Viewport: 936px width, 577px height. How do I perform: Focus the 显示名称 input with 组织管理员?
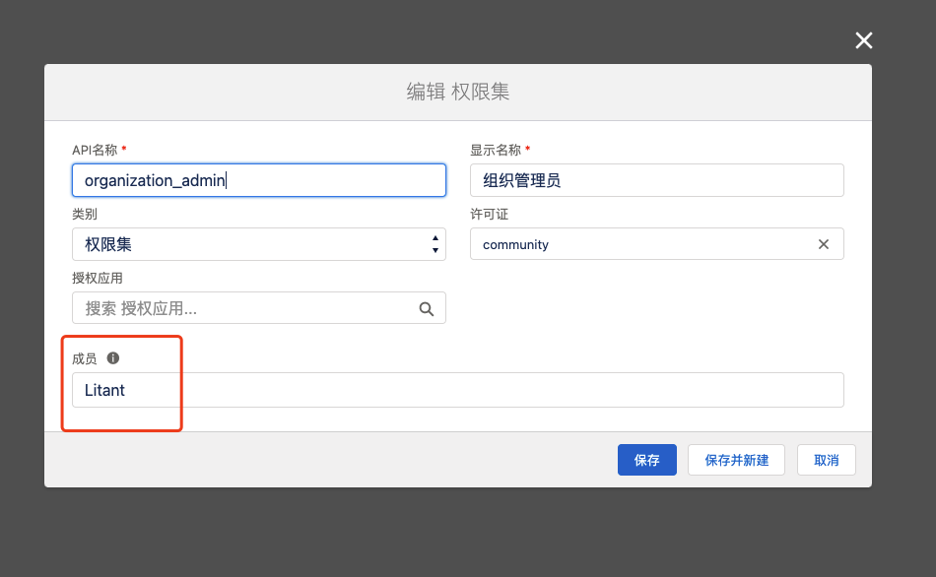656,180
